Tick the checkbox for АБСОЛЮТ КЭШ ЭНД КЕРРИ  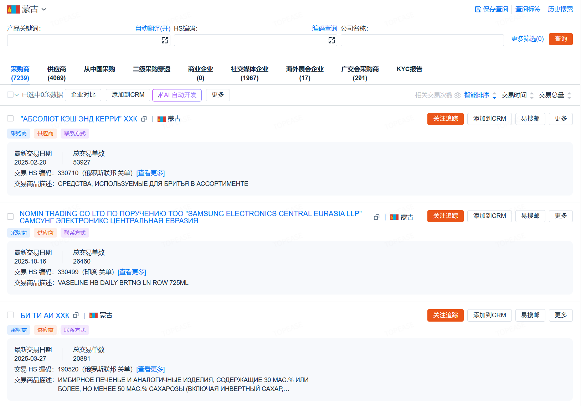11,119
